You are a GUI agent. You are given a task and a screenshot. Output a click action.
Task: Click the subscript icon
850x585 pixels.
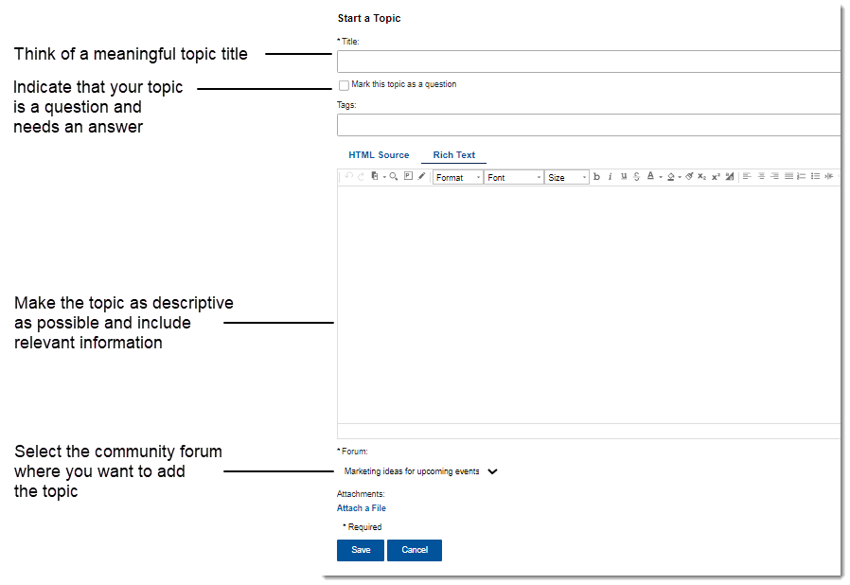point(700,176)
